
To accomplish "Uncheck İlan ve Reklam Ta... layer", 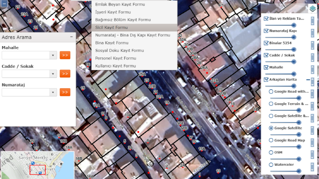I will [266, 18].
